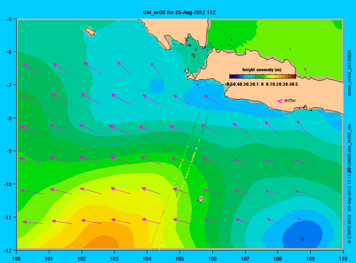Click the y-axis label "-5"
This screenshot has height=263, width=356.
[9, 19]
